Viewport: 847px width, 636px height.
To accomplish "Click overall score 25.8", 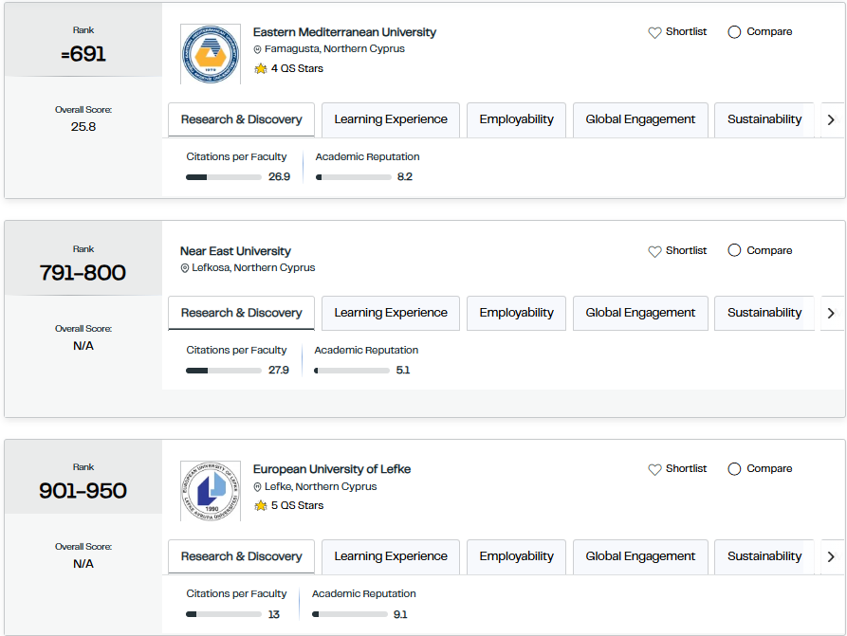I will point(83,127).
